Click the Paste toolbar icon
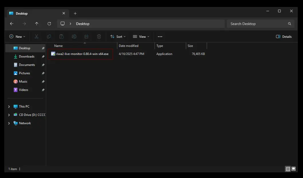This screenshot has height=178, width=303. pyautogui.click(x=61, y=36)
